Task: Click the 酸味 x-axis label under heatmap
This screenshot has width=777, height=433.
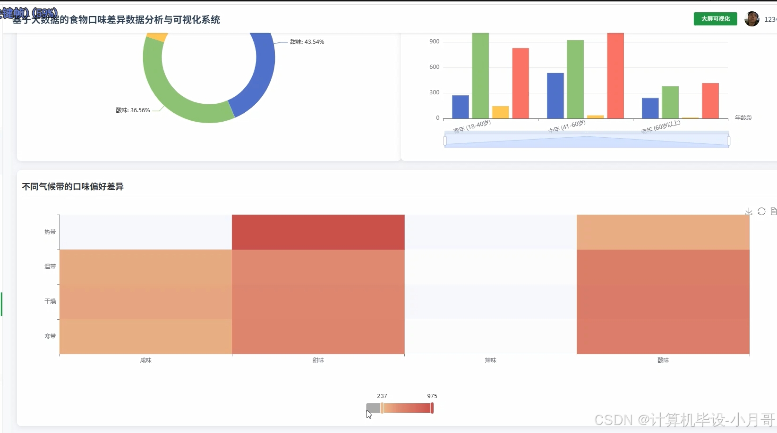Action: 663,360
